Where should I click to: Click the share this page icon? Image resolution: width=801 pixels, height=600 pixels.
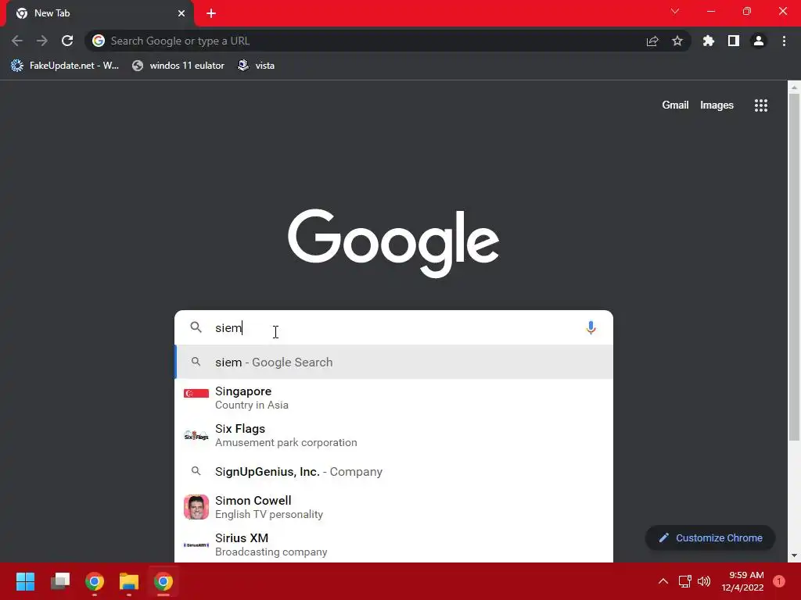click(652, 41)
